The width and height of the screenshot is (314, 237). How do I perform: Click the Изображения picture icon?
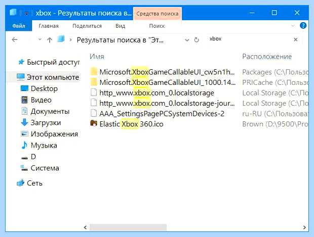24,134
